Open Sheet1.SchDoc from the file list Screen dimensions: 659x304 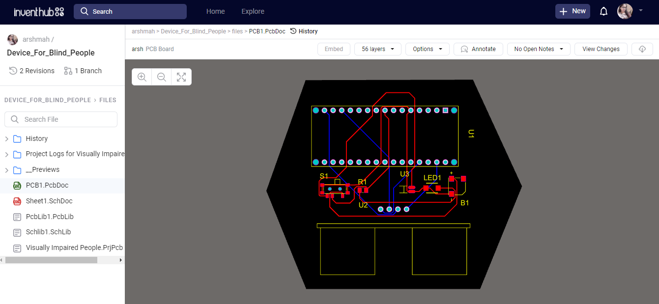(48, 201)
